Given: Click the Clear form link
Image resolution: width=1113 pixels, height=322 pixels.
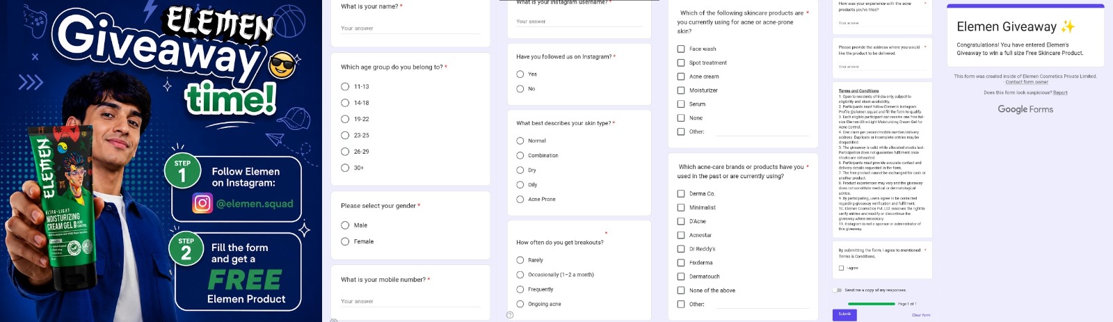Looking at the screenshot, I should [x=921, y=315].
